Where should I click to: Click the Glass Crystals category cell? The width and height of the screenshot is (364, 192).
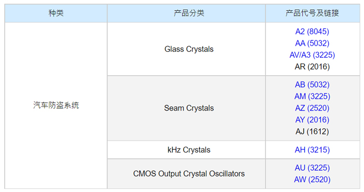pyautogui.click(x=186, y=49)
